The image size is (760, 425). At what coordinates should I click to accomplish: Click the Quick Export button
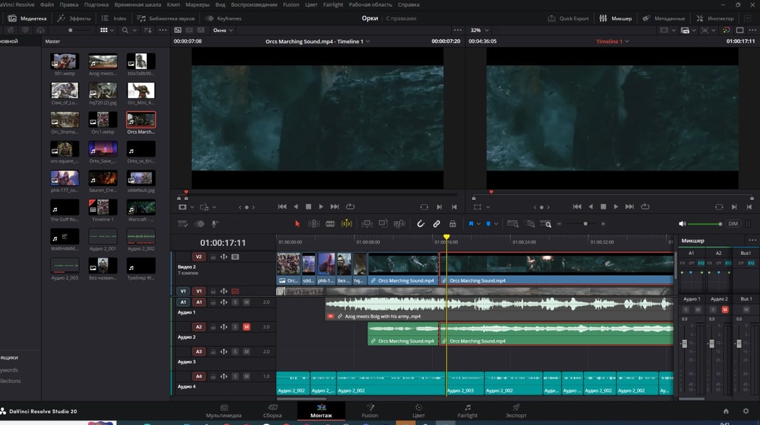click(x=569, y=18)
